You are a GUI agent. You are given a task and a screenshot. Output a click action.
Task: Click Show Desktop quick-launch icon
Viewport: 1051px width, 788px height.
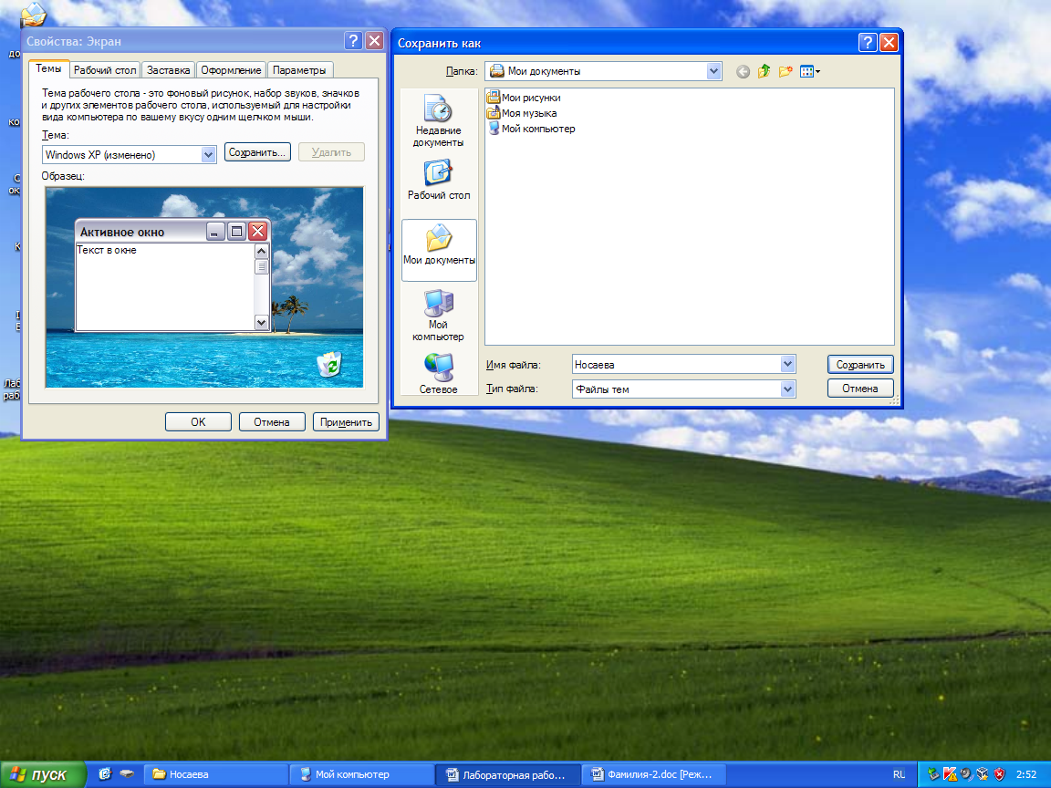coord(127,774)
